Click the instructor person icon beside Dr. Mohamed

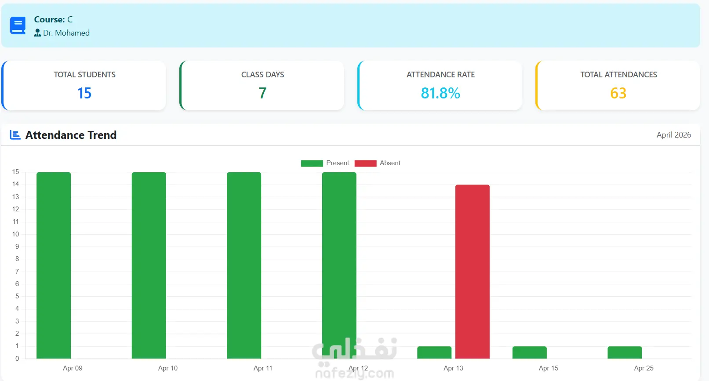[37, 33]
